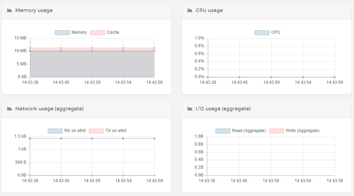Click the Memory legend label

click(79, 32)
